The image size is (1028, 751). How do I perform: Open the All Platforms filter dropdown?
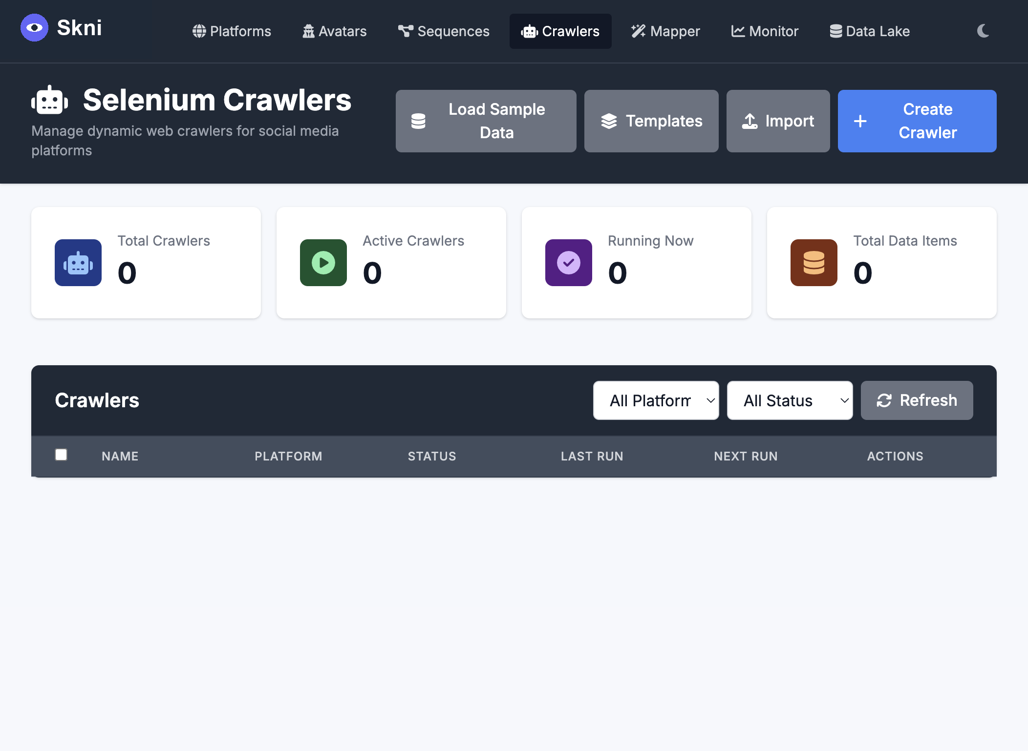[x=656, y=400]
